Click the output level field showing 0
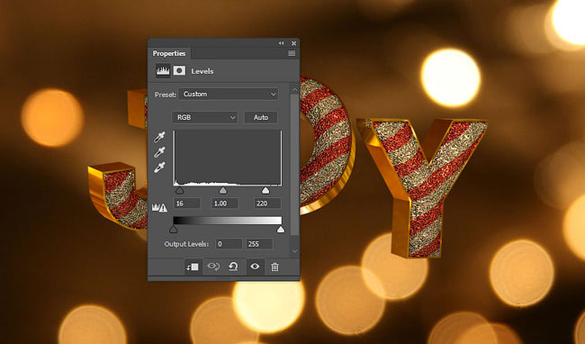This screenshot has width=585, height=344. tap(229, 244)
